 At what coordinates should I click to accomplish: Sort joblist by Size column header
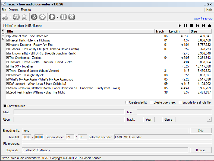tap(200, 31)
